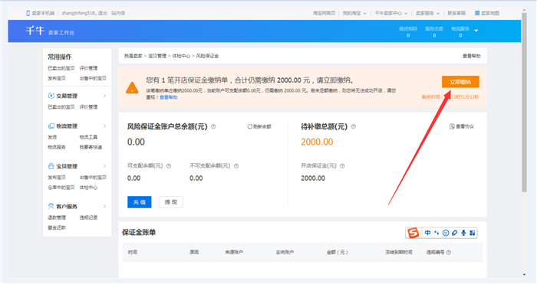Screen dimensions: 537x284
Task: Click the skin/eraser icon on the Sogou toolbar
Action: coord(454,233)
